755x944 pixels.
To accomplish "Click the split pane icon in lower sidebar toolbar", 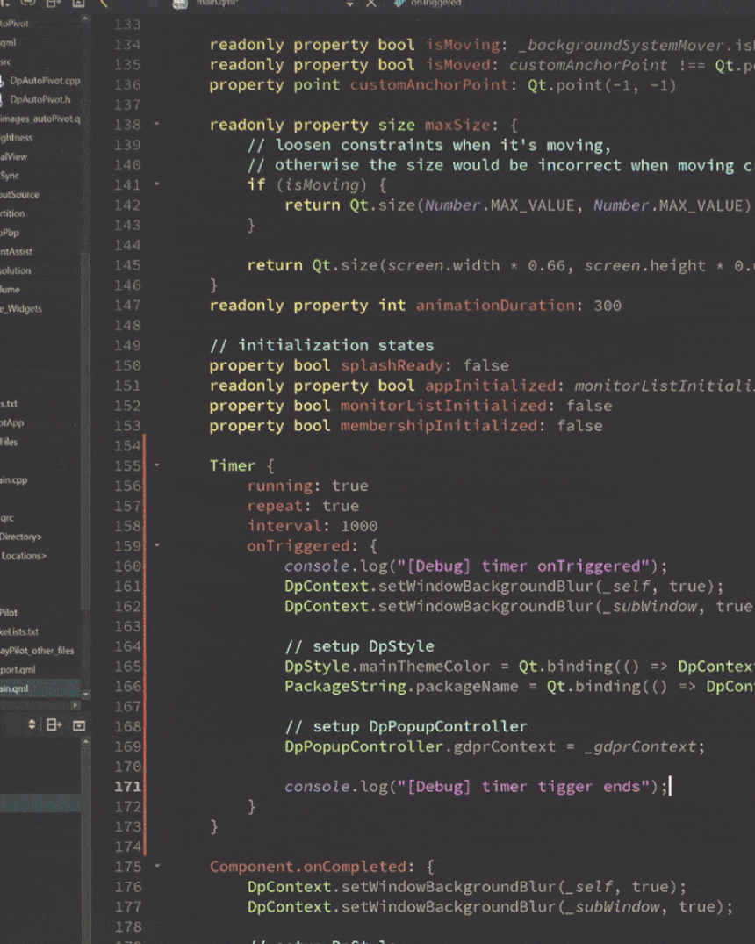I will 54,724.
